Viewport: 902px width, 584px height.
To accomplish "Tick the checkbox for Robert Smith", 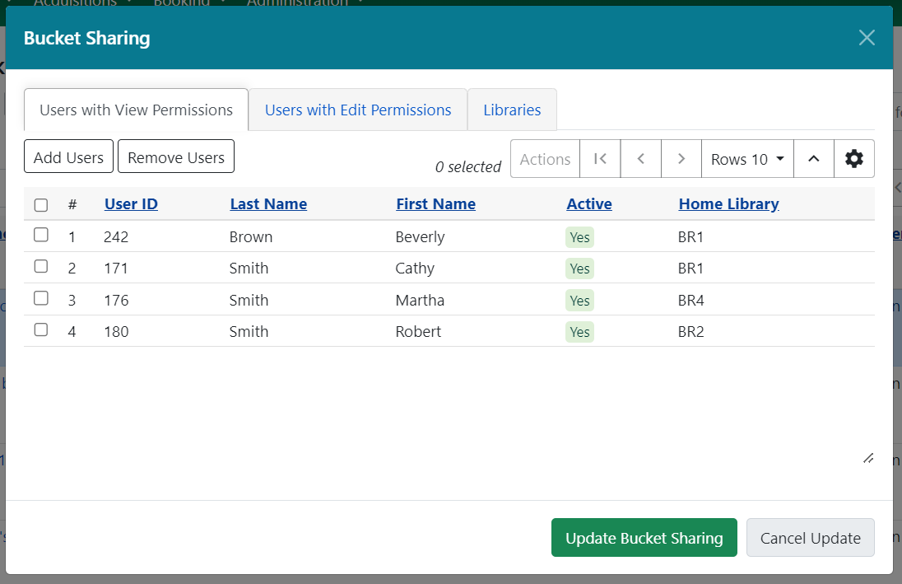I will (41, 329).
